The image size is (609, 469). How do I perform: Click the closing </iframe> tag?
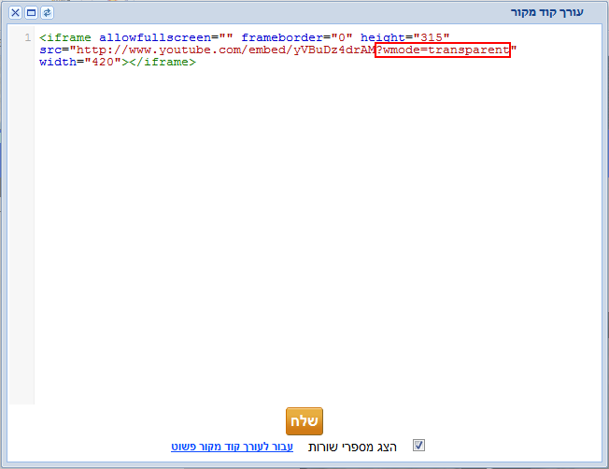[163, 62]
